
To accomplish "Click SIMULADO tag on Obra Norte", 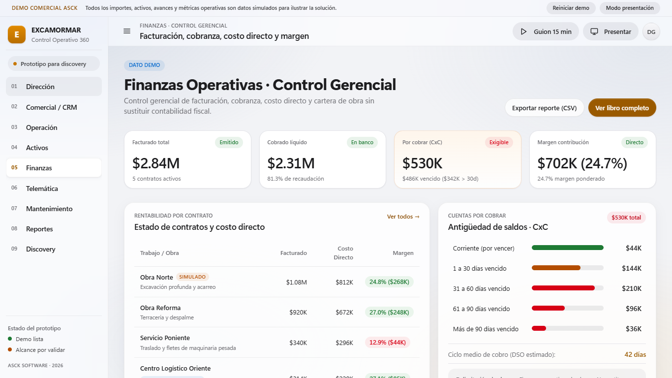I will coord(192,277).
